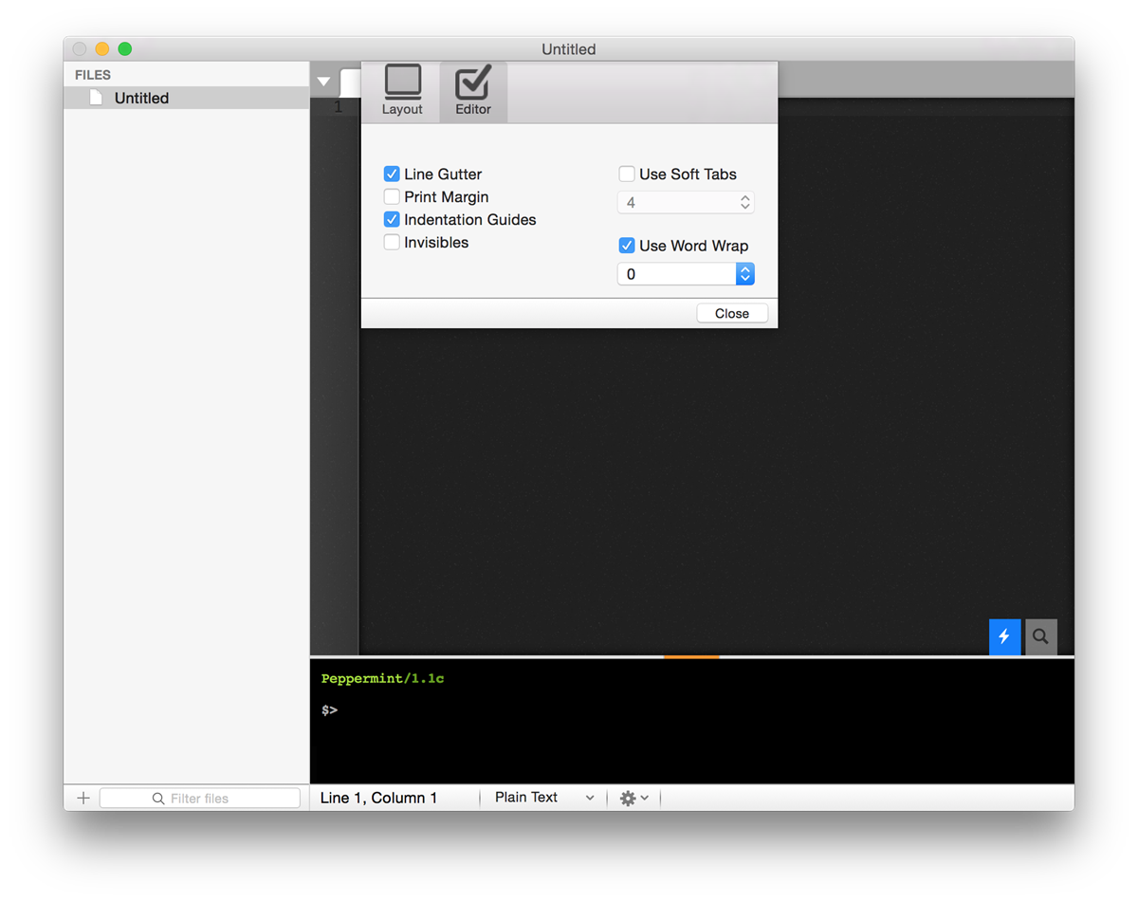Enable the Print Margin checkbox

coord(391,197)
